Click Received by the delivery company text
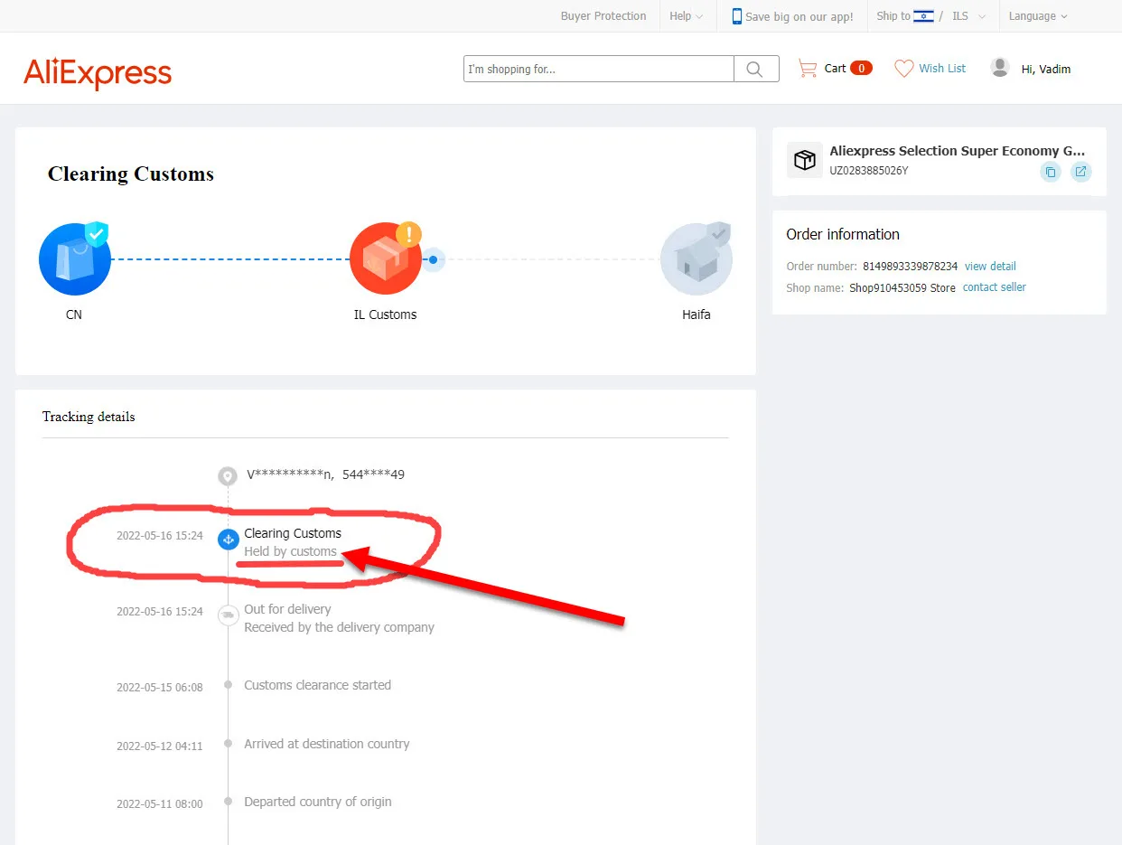1122x845 pixels. 339,627
